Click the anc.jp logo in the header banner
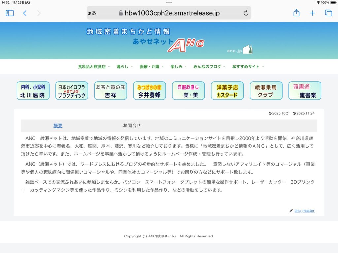 pyautogui.click(x=239, y=49)
